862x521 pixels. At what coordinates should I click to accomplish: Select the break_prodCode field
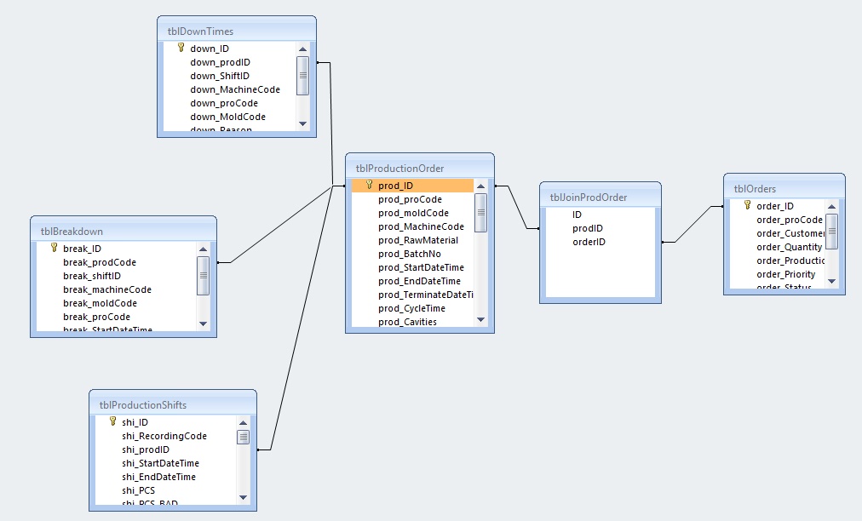point(100,262)
